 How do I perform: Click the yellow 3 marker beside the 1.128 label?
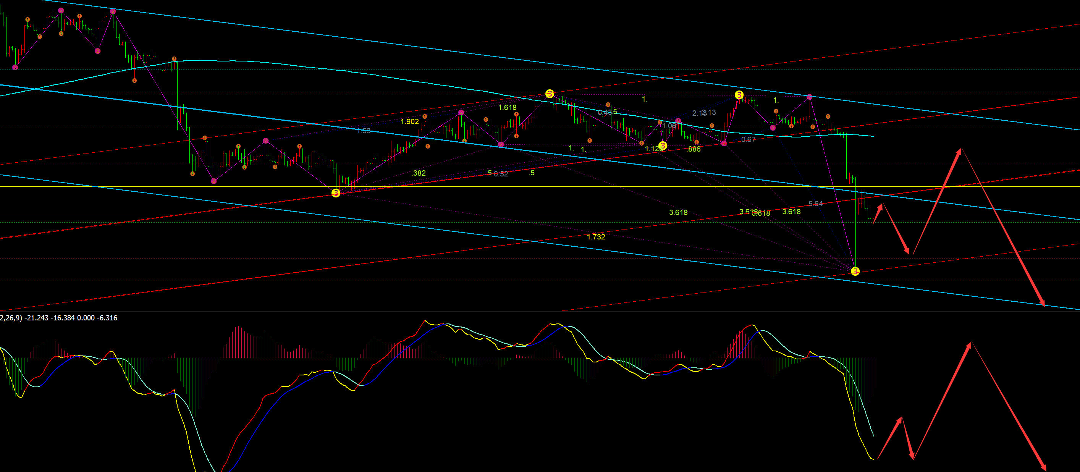[663, 145]
